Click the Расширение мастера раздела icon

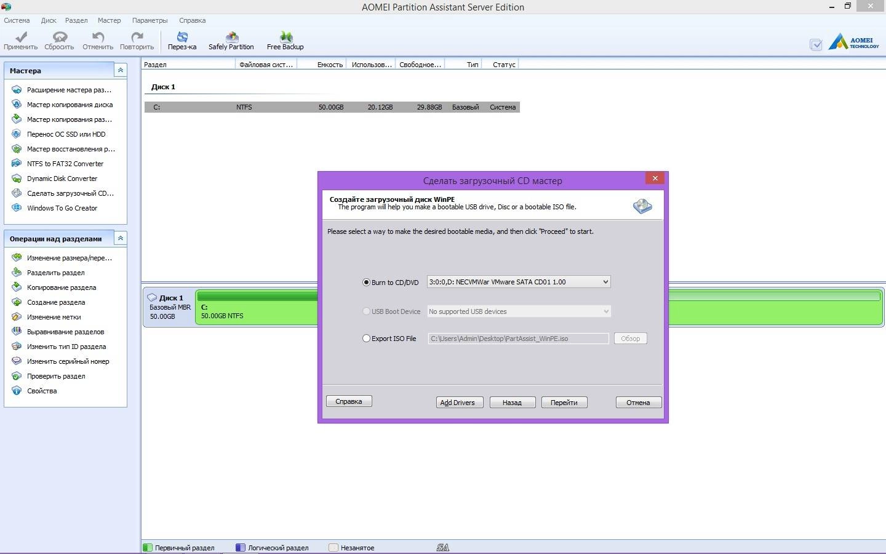pyautogui.click(x=17, y=90)
